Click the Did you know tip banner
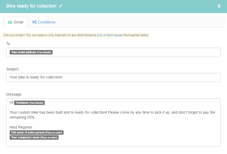 pyautogui.click(x=76, y=35)
